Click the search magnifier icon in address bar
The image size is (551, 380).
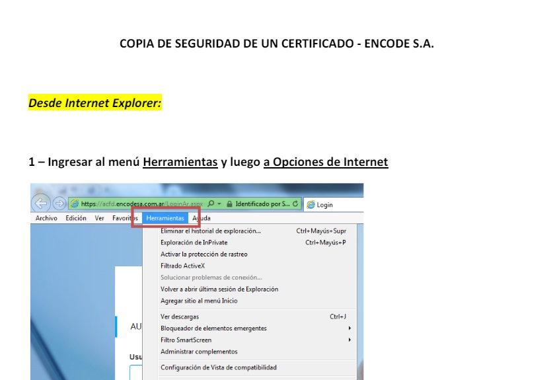(211, 204)
